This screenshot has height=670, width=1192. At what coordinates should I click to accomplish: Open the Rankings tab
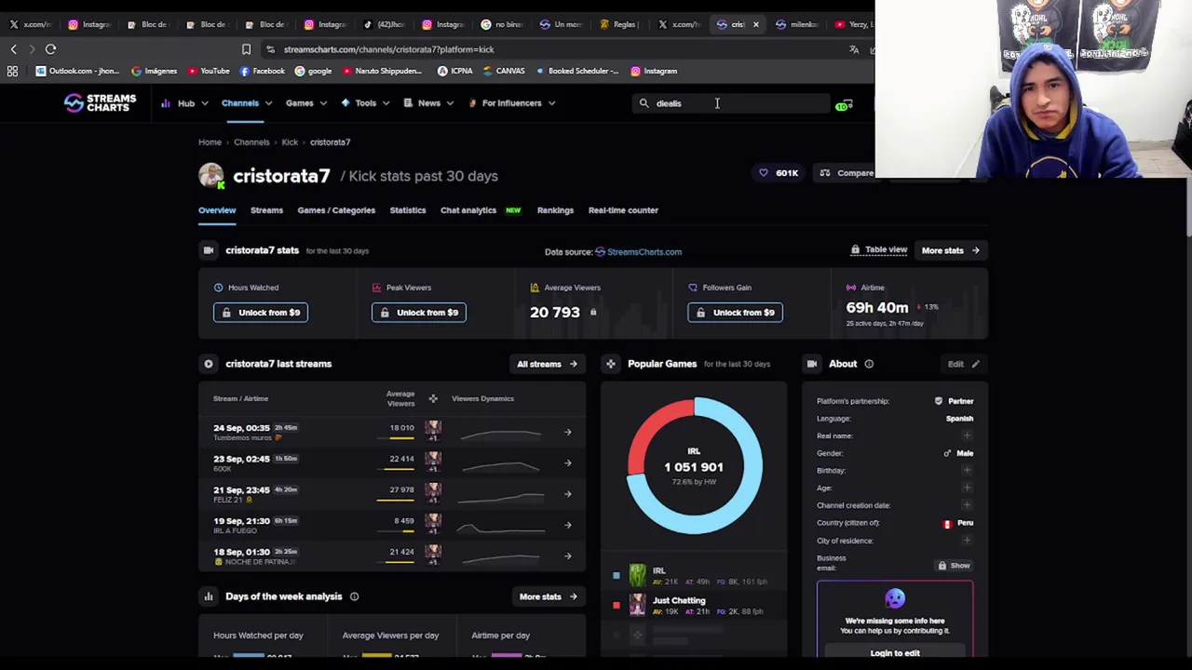pyautogui.click(x=555, y=210)
